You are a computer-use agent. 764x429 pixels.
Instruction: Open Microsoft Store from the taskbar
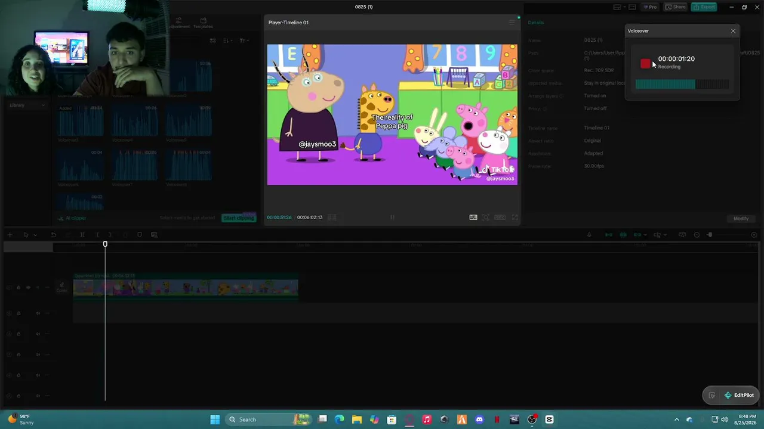pyautogui.click(x=392, y=419)
